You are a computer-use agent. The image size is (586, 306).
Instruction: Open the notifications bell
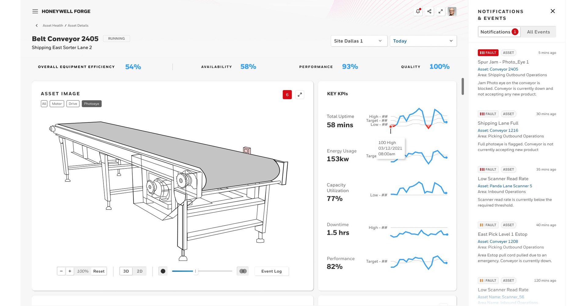point(418,11)
